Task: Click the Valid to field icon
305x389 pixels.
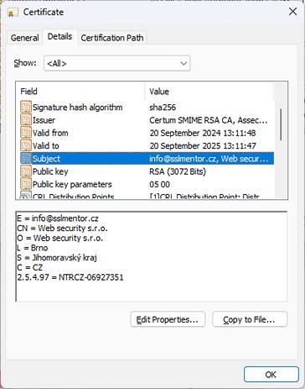Action: pos(26,145)
